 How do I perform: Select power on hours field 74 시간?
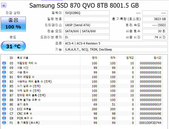click(155, 37)
